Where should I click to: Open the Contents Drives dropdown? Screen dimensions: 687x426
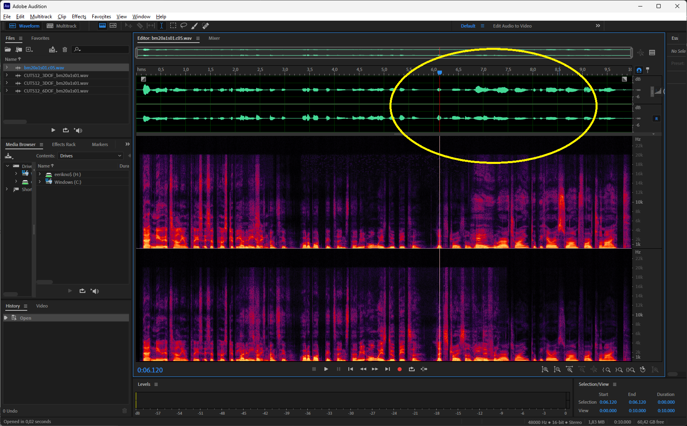coord(90,156)
